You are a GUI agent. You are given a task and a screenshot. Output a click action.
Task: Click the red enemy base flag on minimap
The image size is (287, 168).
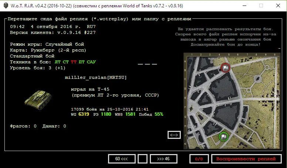coord(225,68)
